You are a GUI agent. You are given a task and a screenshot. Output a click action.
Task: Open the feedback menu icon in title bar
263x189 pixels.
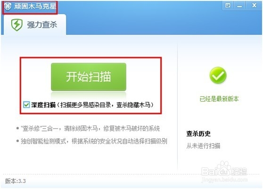point(228,6)
